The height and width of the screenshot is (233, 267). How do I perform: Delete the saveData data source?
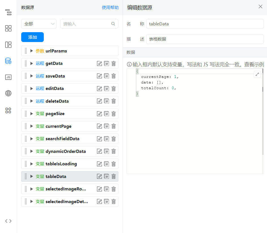click(x=114, y=76)
